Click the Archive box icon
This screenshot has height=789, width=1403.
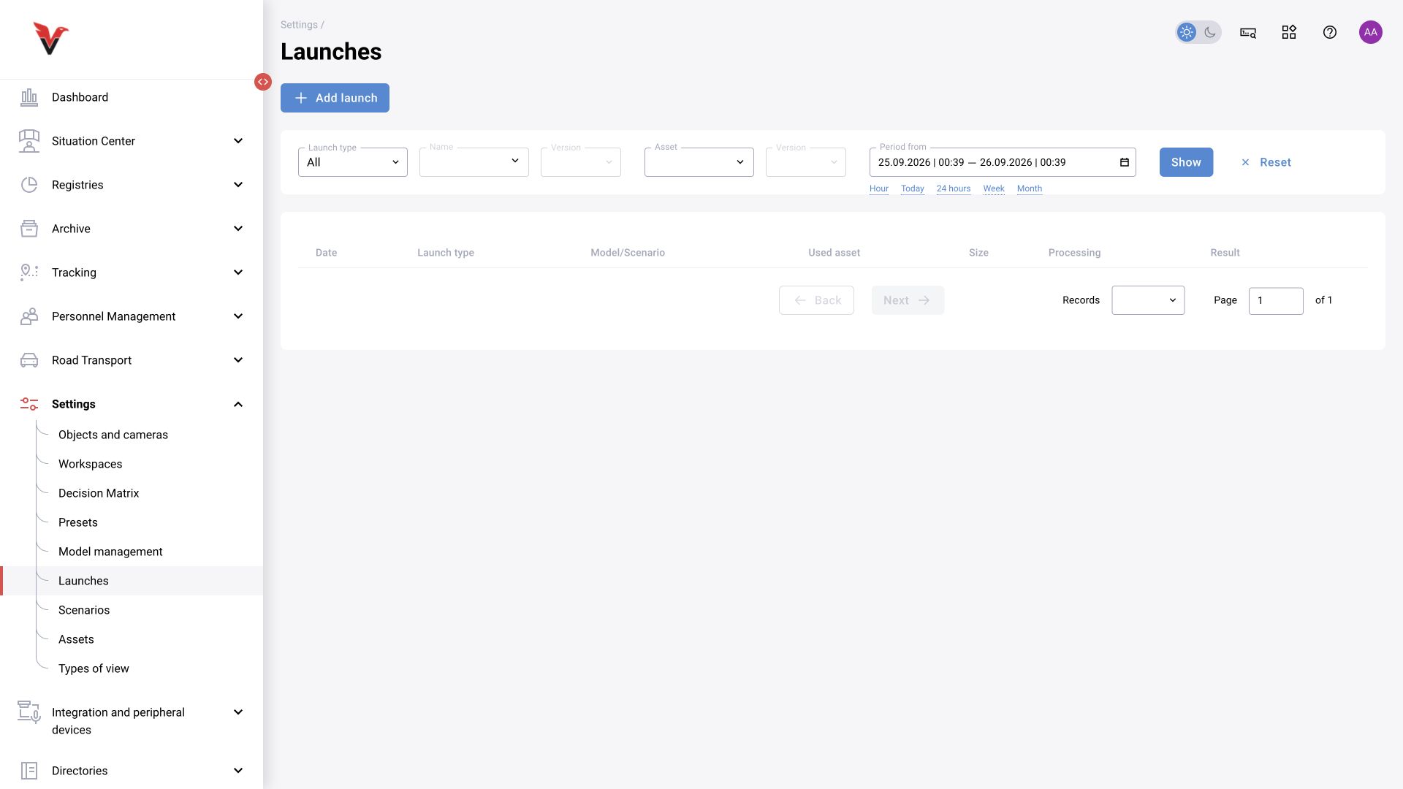point(29,229)
